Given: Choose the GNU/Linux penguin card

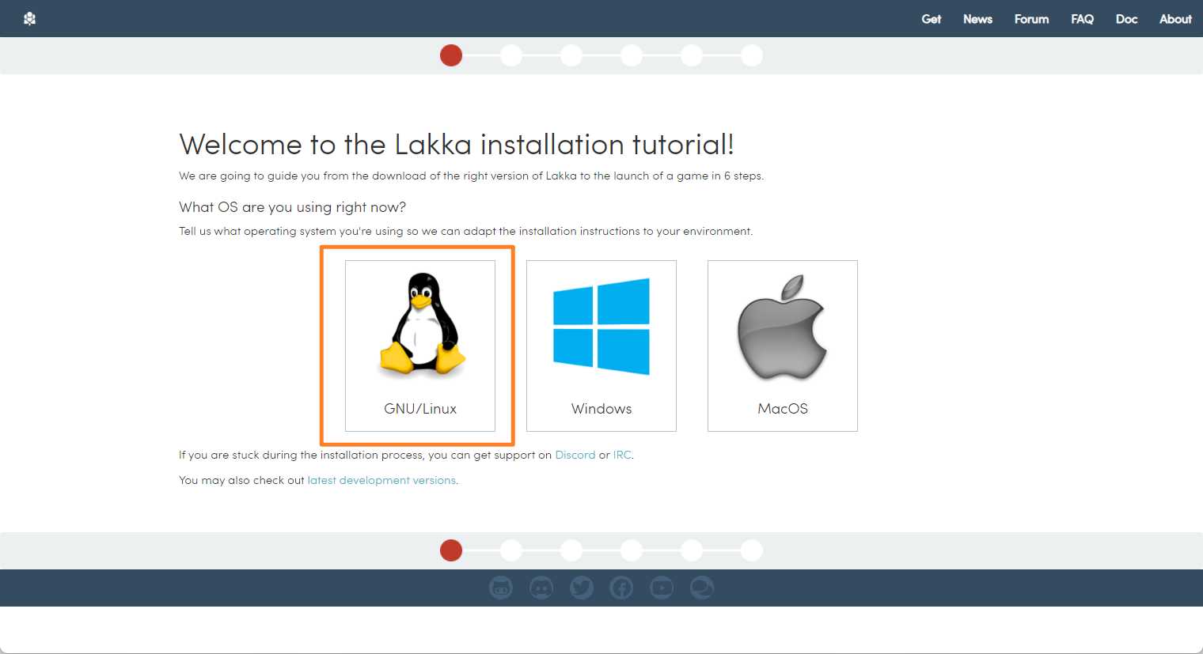Looking at the screenshot, I should (420, 346).
